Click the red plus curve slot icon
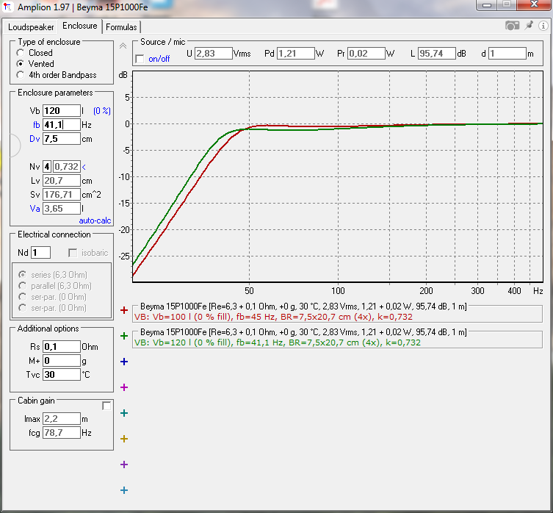553x513 pixels. click(124, 310)
